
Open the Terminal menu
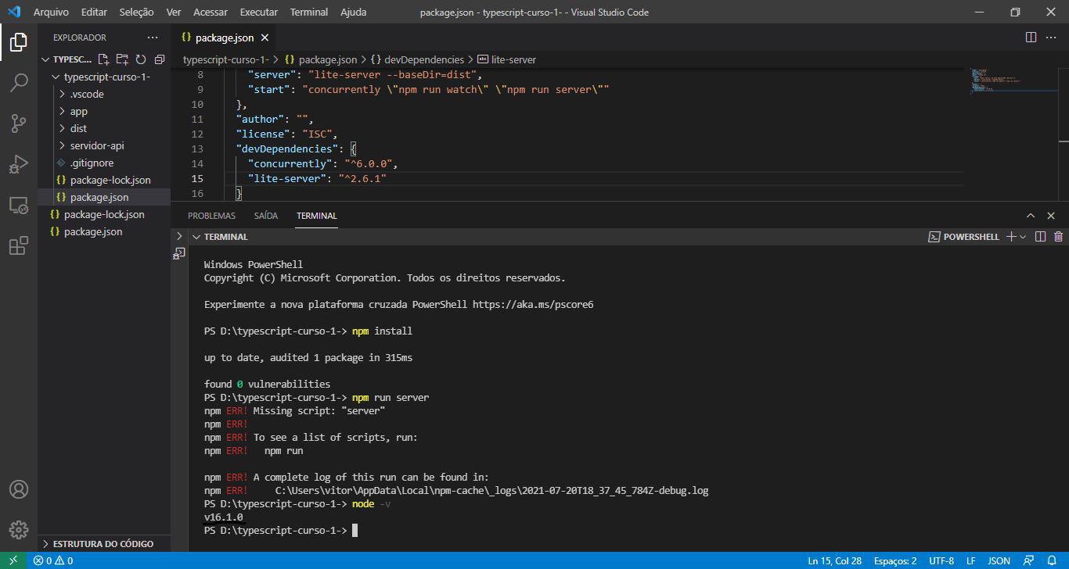pyautogui.click(x=308, y=12)
